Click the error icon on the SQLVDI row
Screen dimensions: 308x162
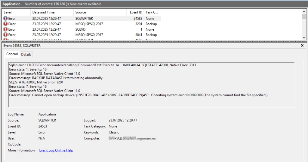click(x=5, y=29)
